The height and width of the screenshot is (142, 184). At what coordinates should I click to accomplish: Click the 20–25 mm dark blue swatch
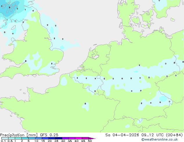(x=52, y=138)
